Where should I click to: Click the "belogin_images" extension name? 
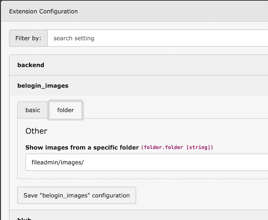[x=43, y=85]
